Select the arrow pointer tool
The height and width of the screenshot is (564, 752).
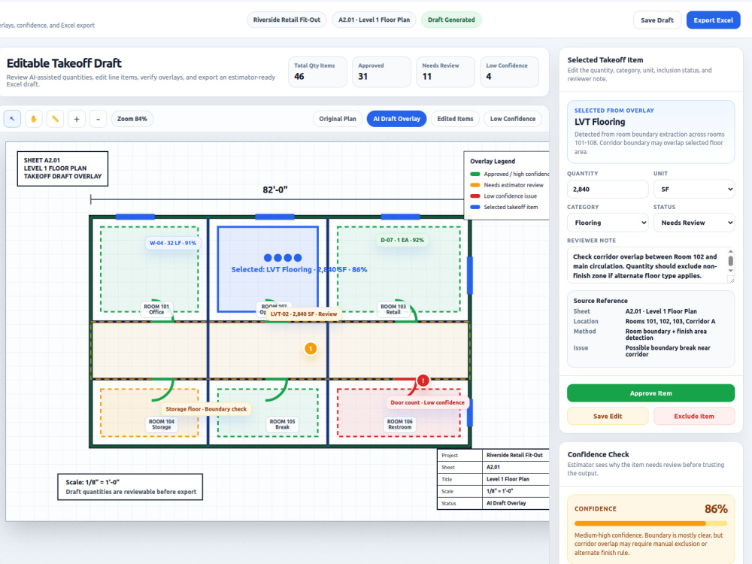13,119
